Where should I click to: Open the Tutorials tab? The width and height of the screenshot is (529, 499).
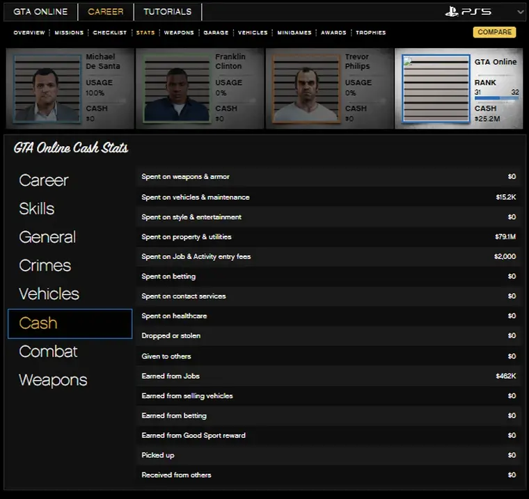[167, 12]
